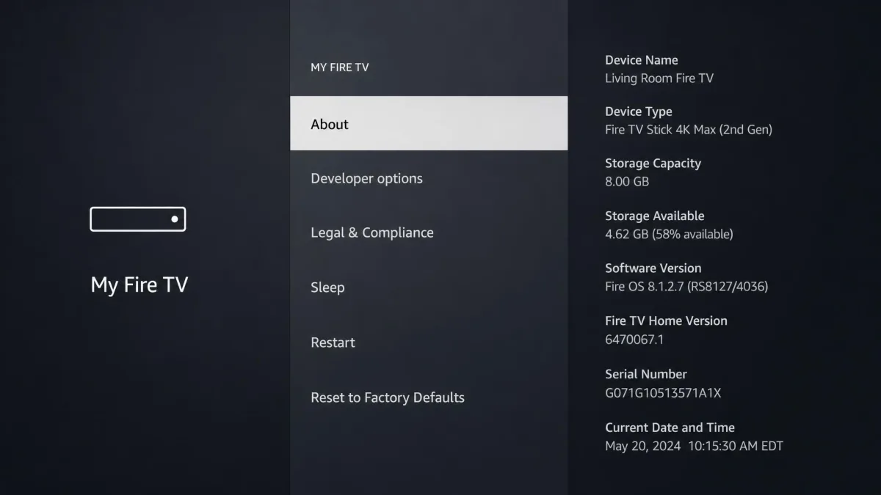The width and height of the screenshot is (881, 495).
Task: Open Legal & Compliance
Action: click(429, 232)
